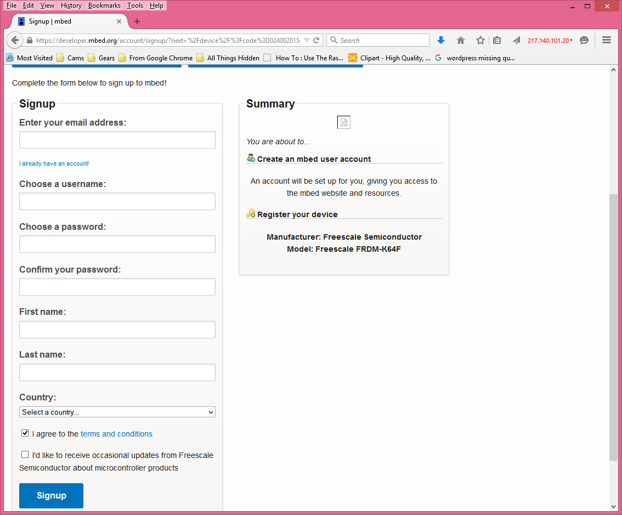Open the wordpress missing qu... bookmark

click(x=475, y=58)
